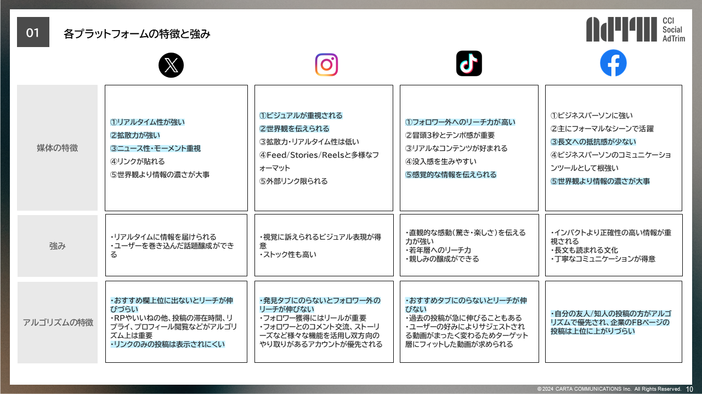
Task: Click the text ④没入感を生みやすい
Action: [x=440, y=161]
